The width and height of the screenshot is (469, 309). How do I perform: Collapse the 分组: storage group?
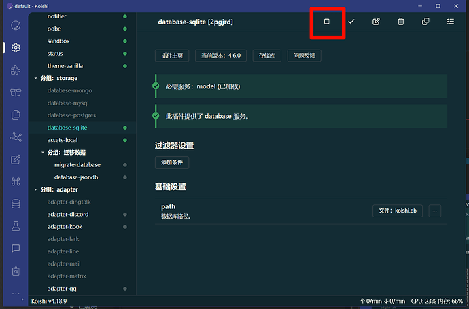(x=36, y=78)
